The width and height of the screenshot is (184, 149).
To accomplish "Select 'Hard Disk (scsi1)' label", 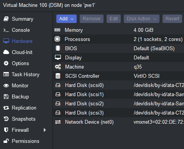I will (x=84, y=95).
